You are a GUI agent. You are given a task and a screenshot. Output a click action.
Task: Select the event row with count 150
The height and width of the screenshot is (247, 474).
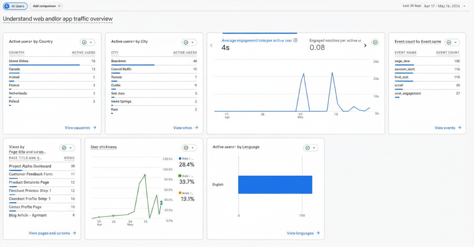[427, 61]
